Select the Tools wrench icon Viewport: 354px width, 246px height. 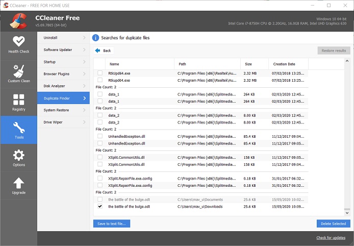pos(19,128)
